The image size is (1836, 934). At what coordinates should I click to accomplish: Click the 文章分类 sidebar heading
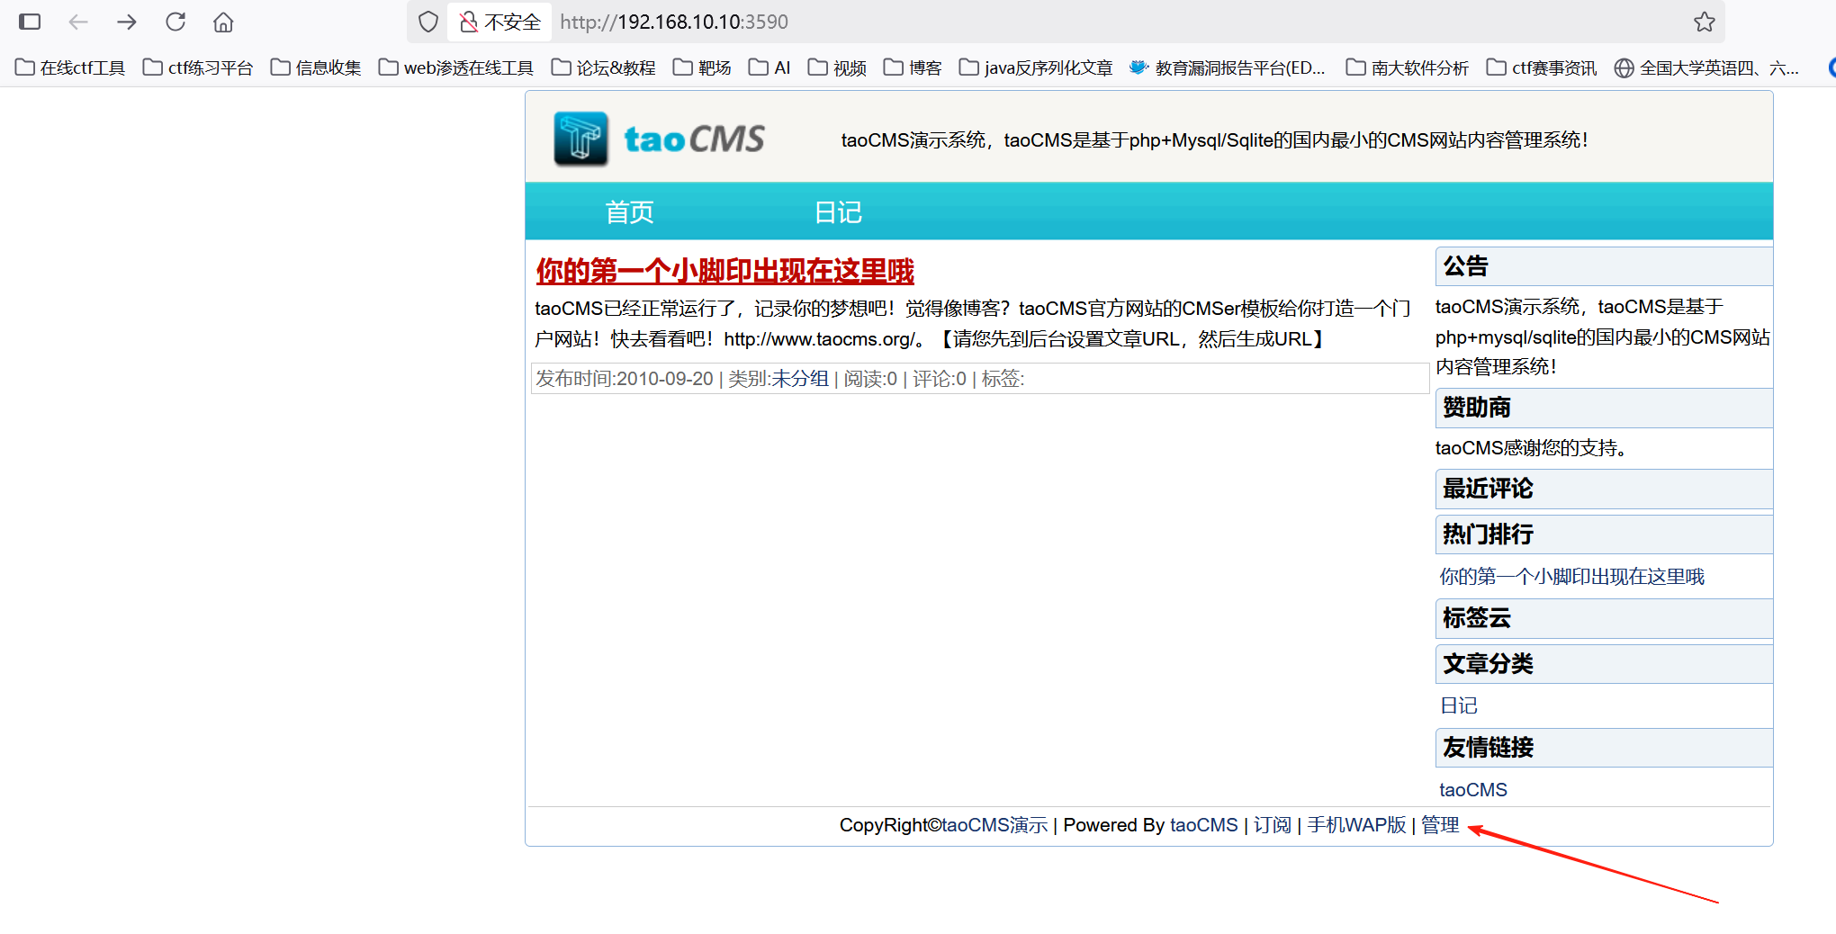coord(1604,664)
